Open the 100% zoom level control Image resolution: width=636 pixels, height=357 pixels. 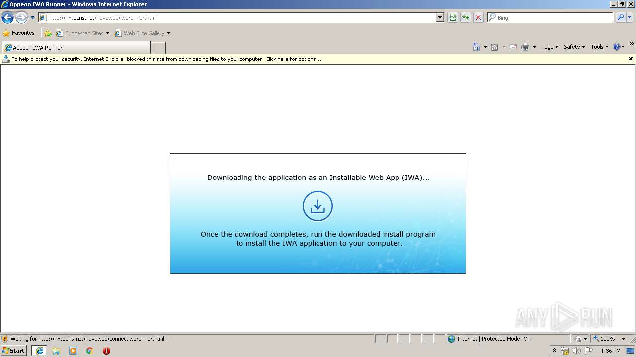(x=609, y=339)
